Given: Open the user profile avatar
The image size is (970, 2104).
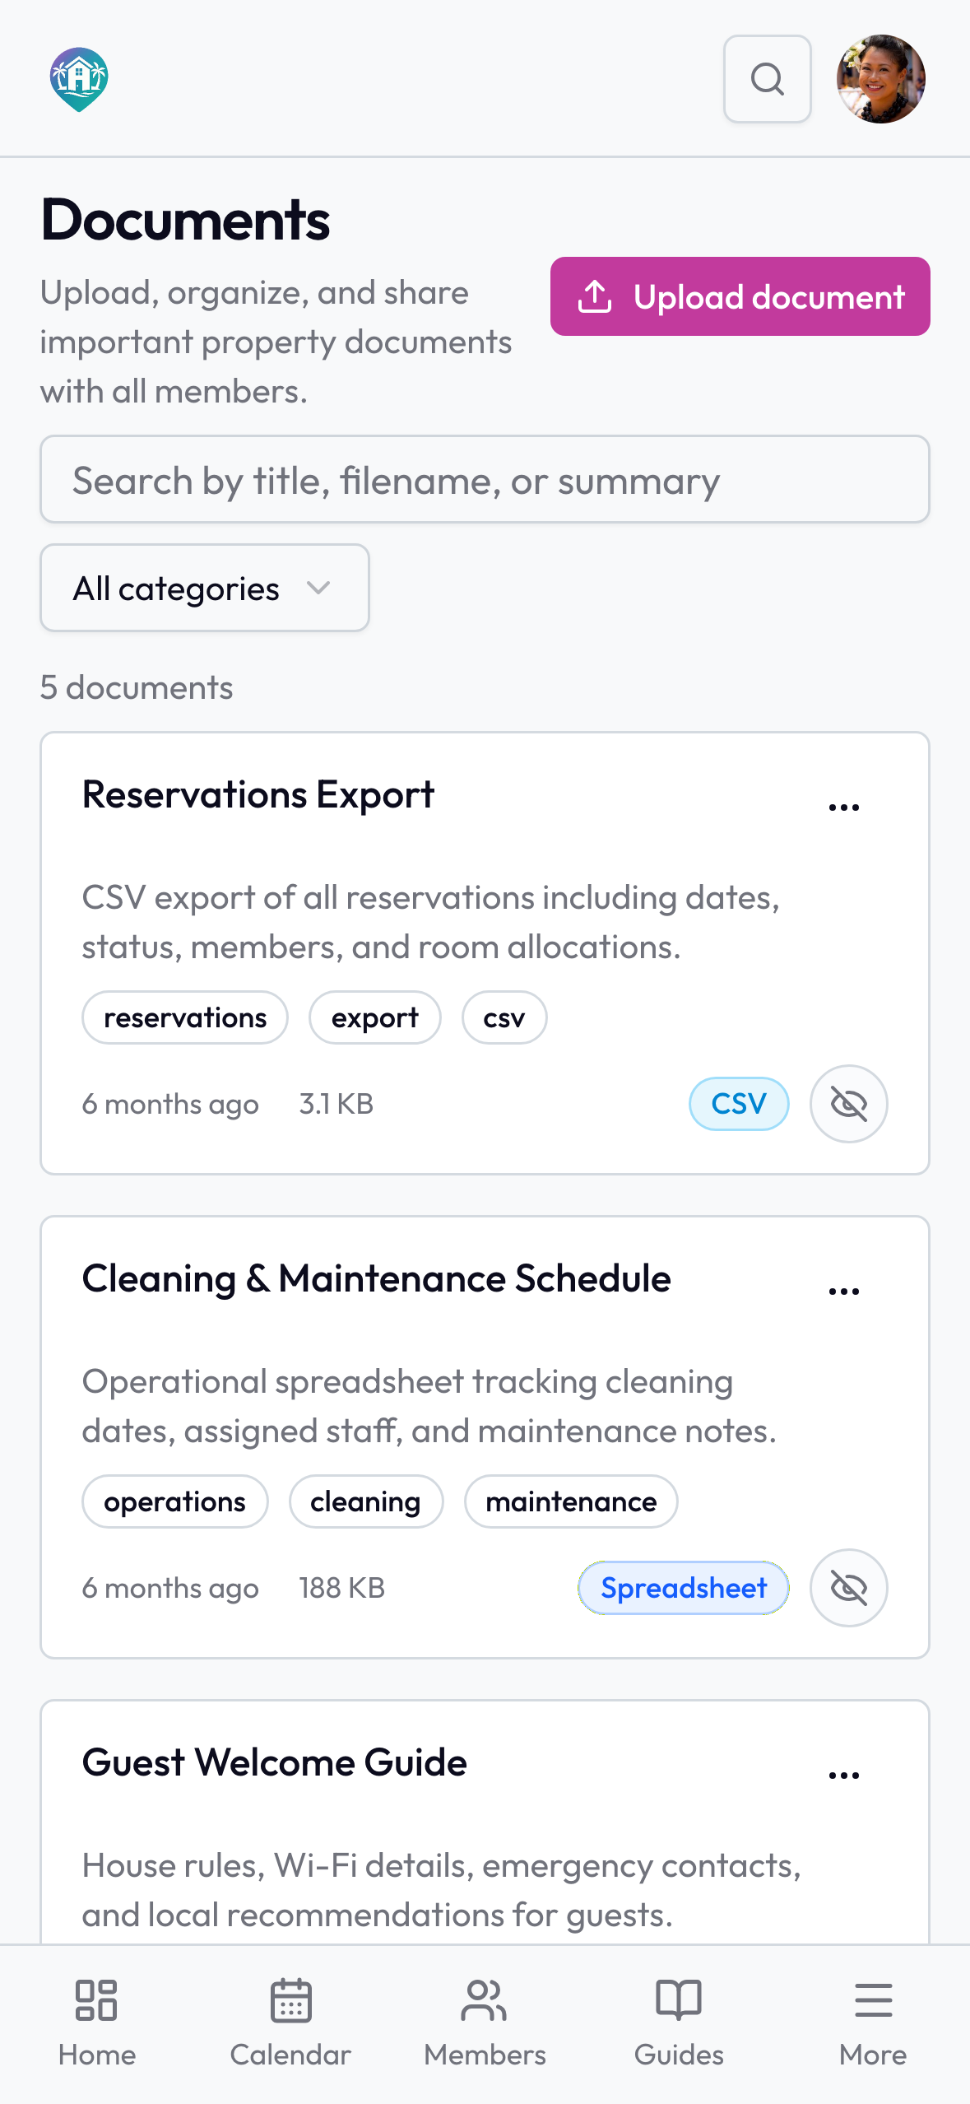Looking at the screenshot, I should [x=880, y=79].
